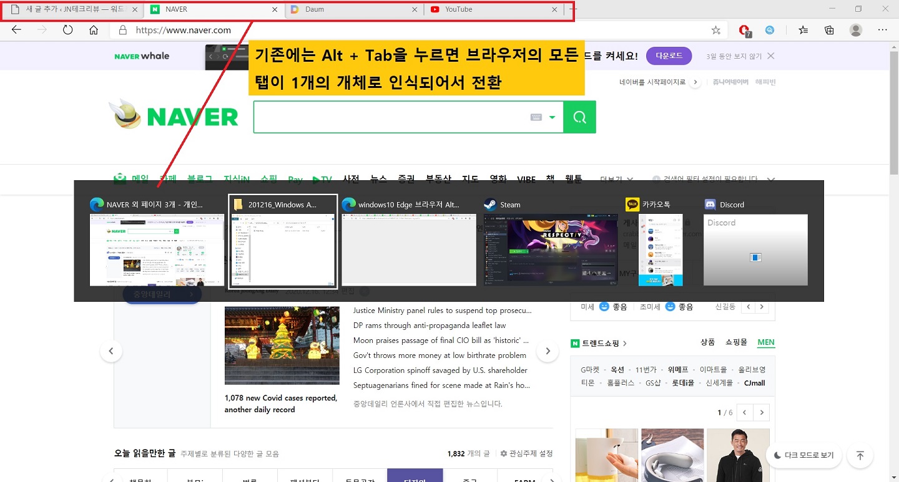This screenshot has width=899, height=482.
Task: Open the 관심주제 설정 gear link
Action: pyautogui.click(x=527, y=454)
